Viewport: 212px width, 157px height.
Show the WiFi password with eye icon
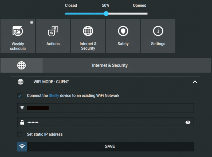[x=188, y=122]
